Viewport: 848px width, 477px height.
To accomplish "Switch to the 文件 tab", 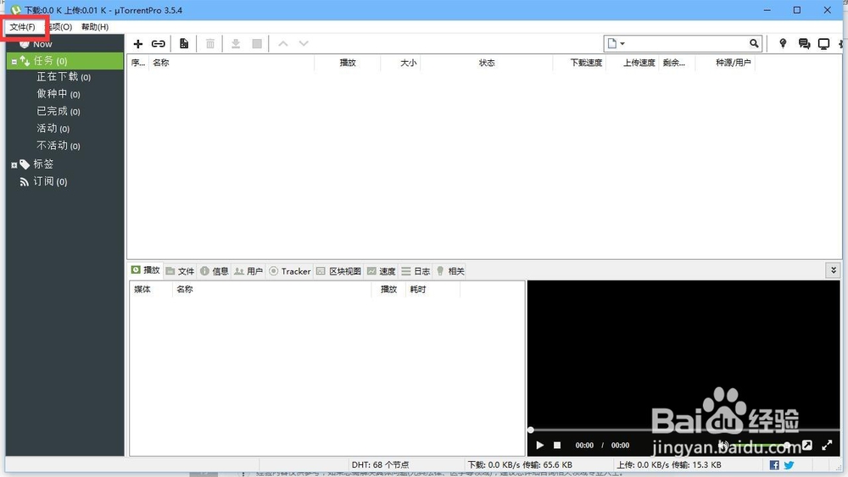I will pyautogui.click(x=180, y=271).
